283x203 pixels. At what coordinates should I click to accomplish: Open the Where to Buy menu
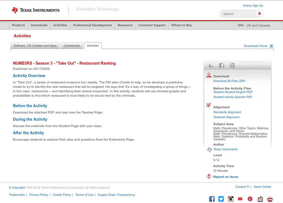[181, 25]
